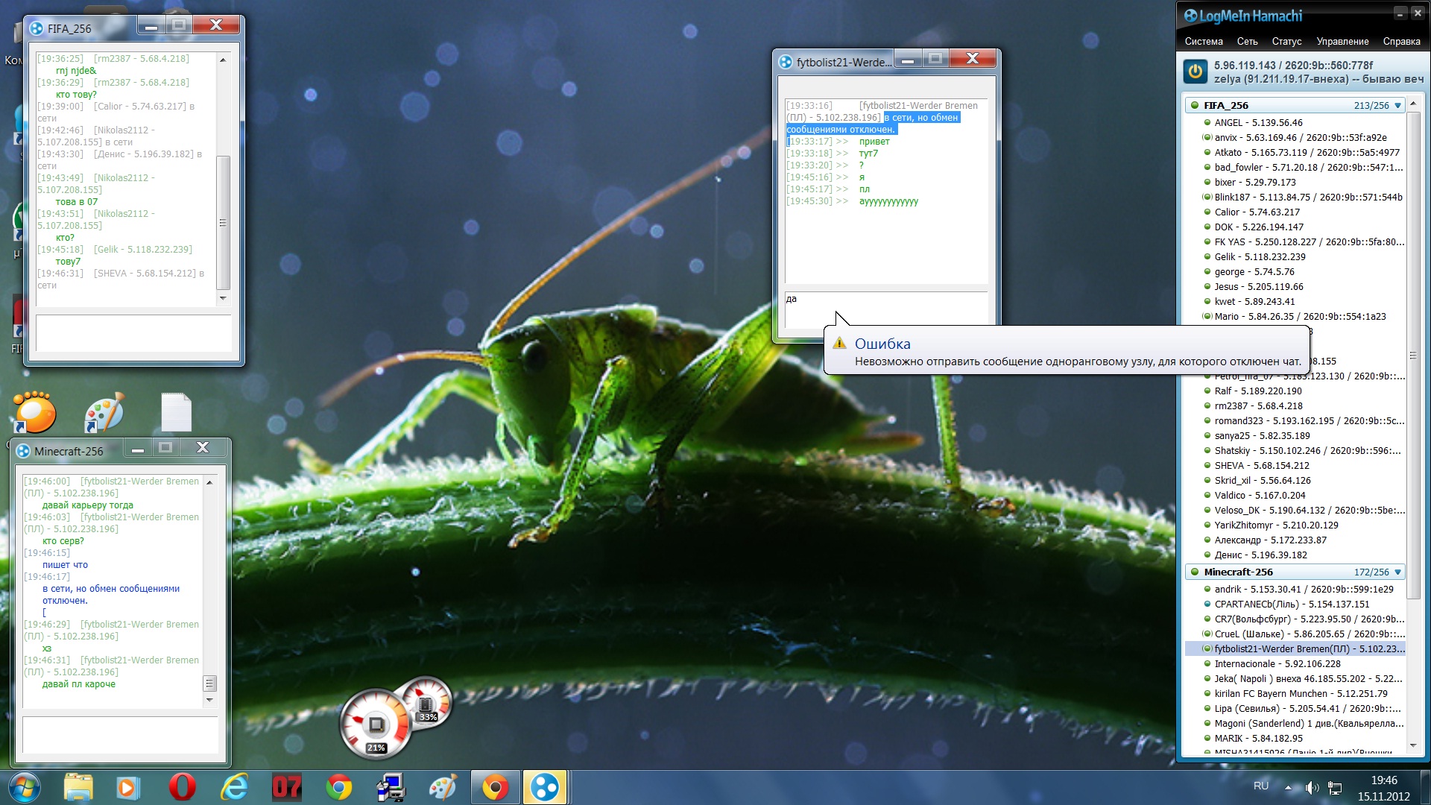Open the FIFA_256 network dropdown arrow
The width and height of the screenshot is (1431, 805).
click(x=1397, y=105)
